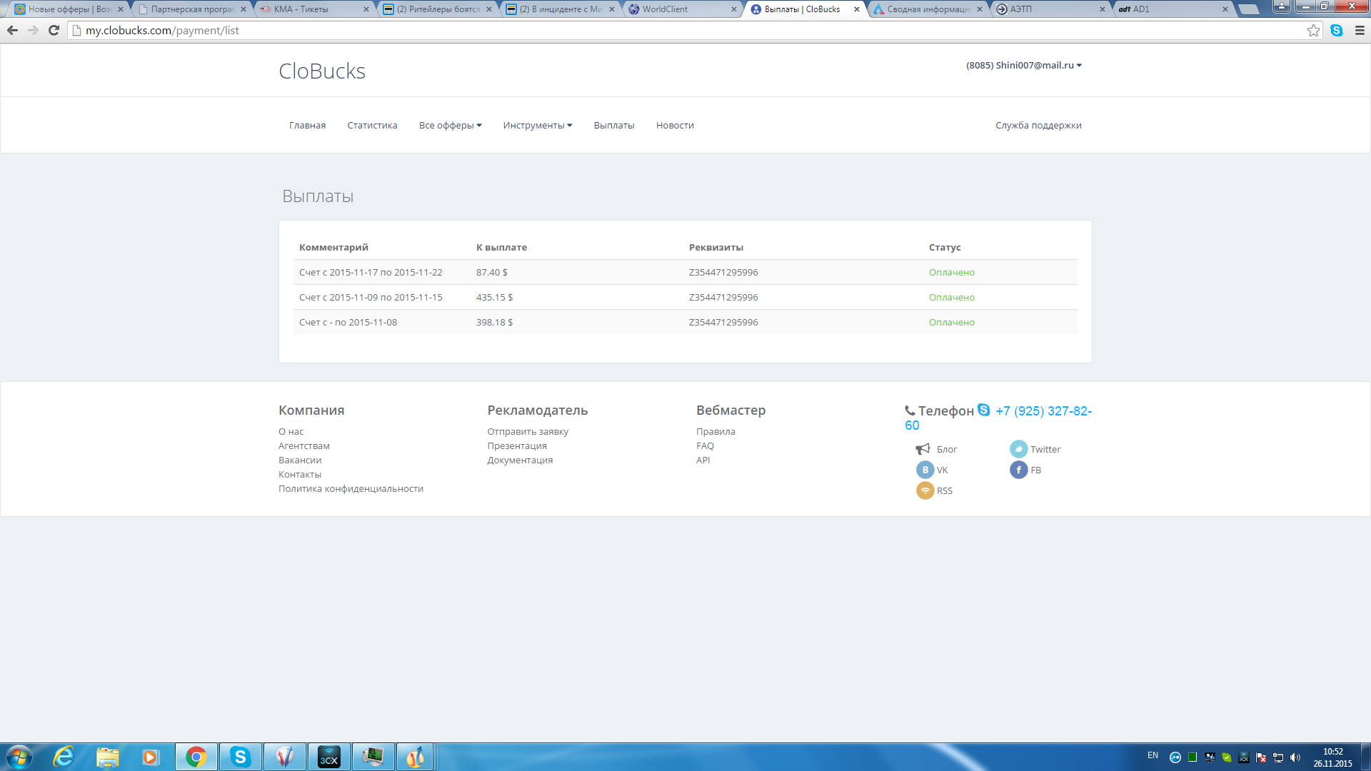The height and width of the screenshot is (771, 1371).
Task: Open Windows Explorer folder from taskbar
Action: (107, 757)
